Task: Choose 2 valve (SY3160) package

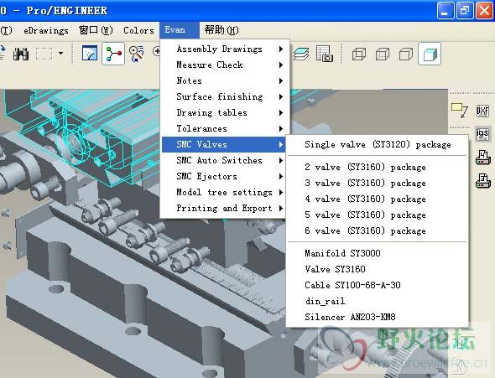Action: pos(377,167)
